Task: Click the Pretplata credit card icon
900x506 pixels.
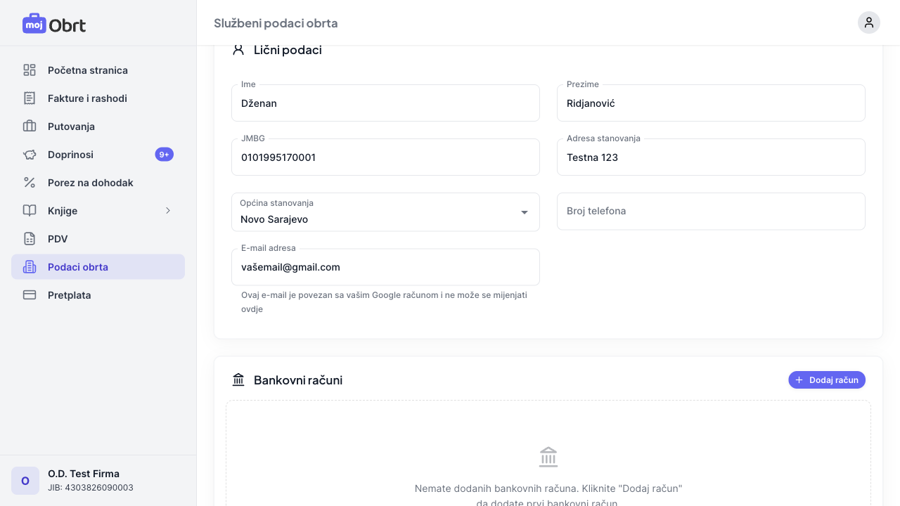Action: pyautogui.click(x=30, y=295)
